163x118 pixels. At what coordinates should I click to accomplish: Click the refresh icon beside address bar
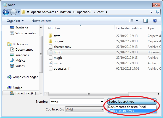pyautogui.click(x=157, y=12)
